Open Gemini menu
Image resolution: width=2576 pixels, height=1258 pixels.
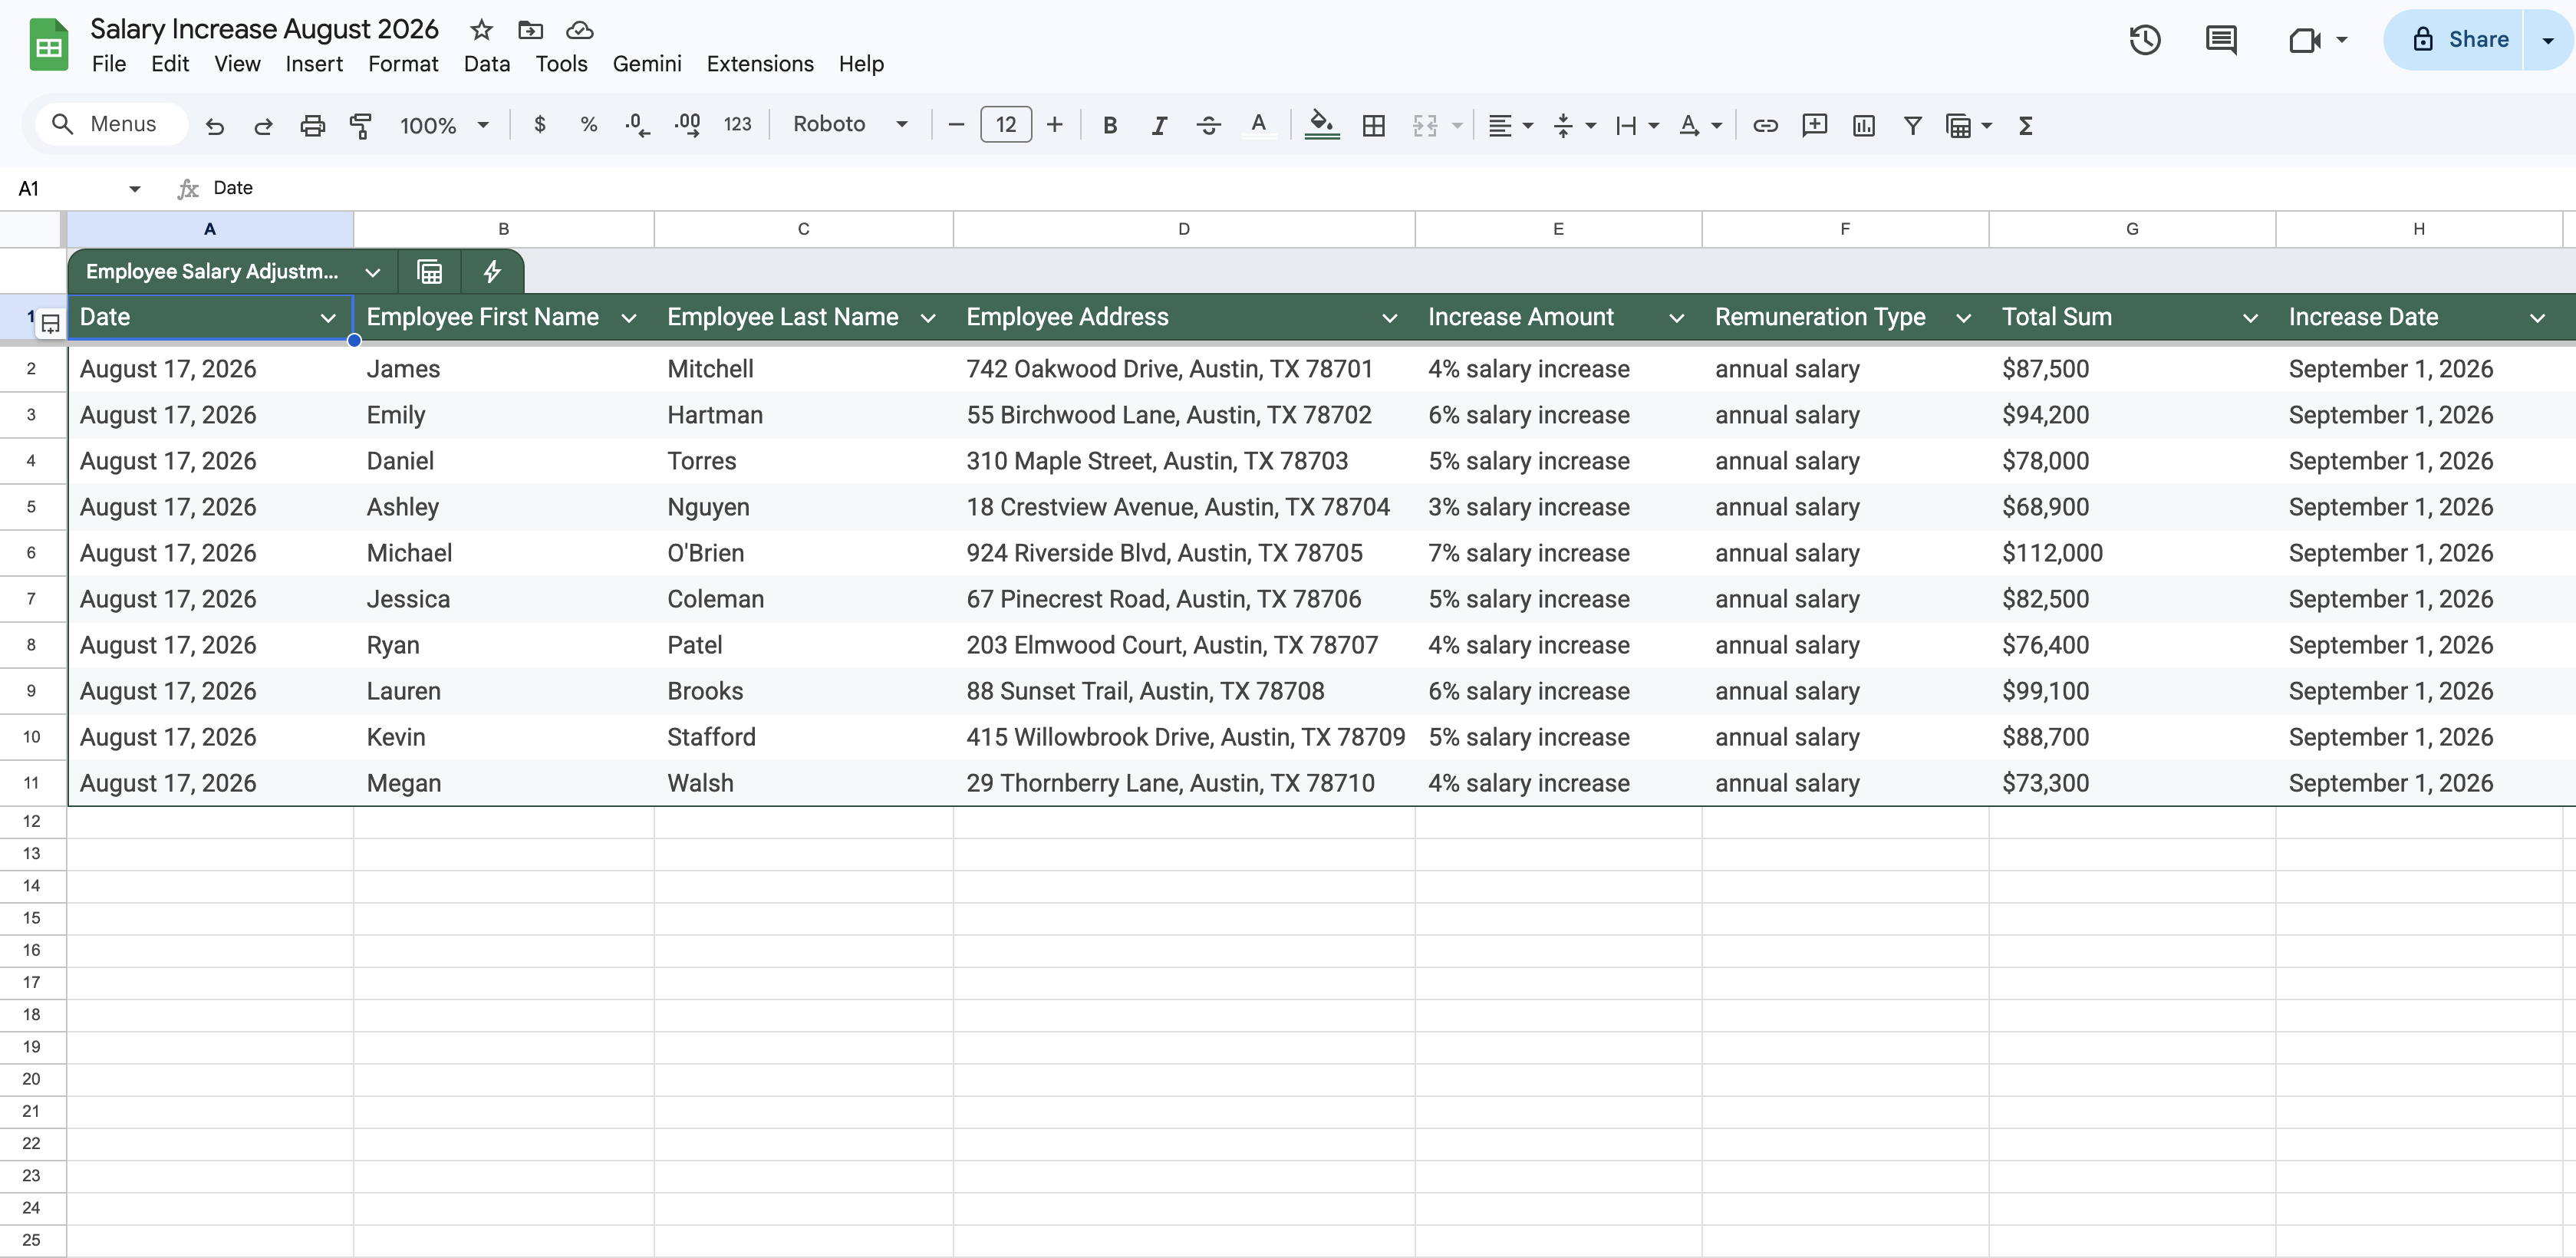[647, 64]
